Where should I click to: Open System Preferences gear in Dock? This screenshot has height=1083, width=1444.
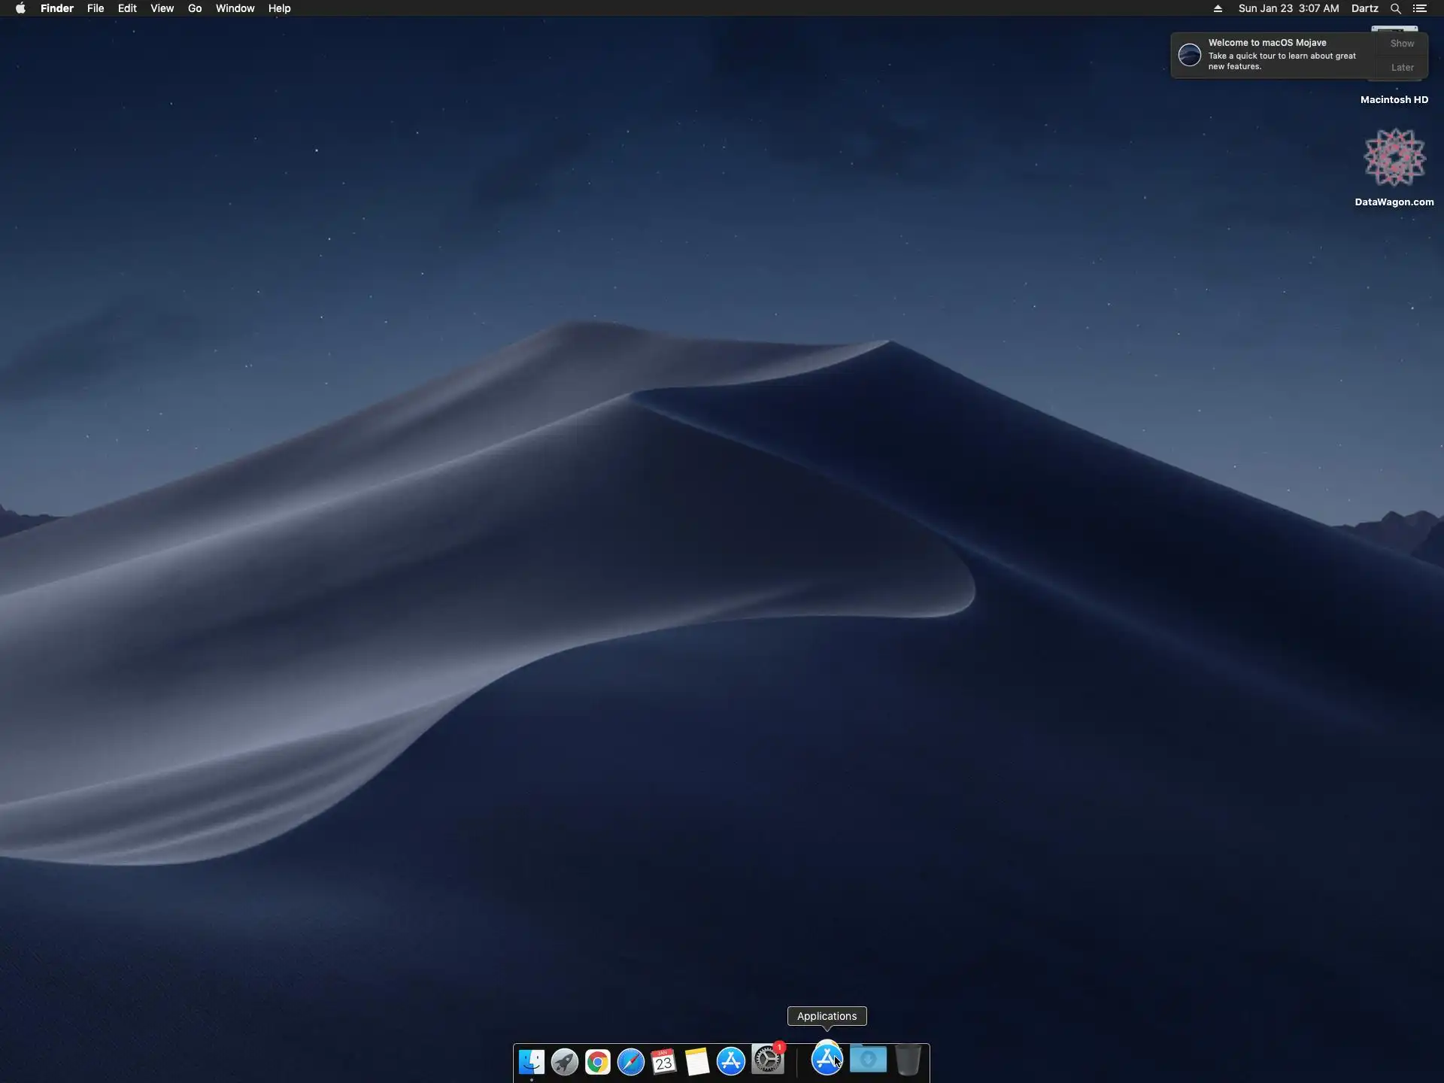tap(768, 1060)
